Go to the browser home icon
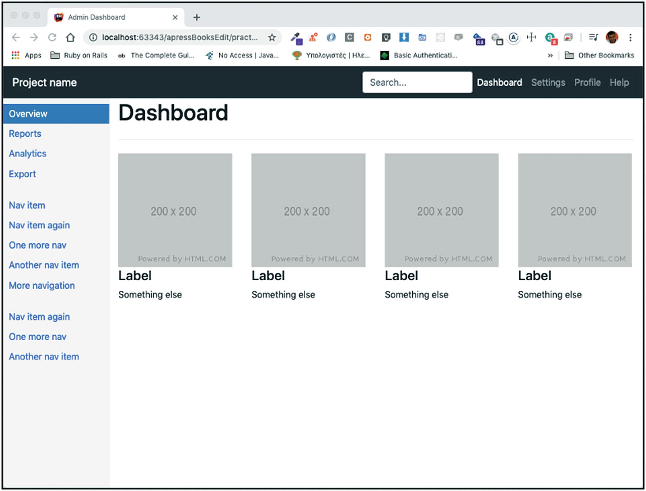Viewport: 646px width, 491px height. pyautogui.click(x=70, y=37)
